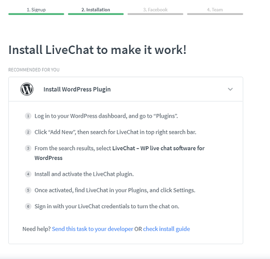Click the gray progress bar under Team

pos(215,14)
